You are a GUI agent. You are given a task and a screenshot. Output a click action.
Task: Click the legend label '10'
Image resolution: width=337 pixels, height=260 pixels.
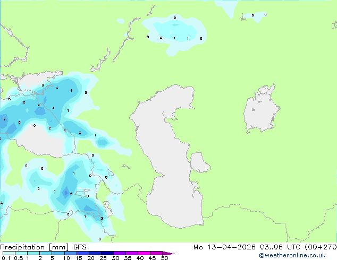pyautogui.click(x=66, y=258)
